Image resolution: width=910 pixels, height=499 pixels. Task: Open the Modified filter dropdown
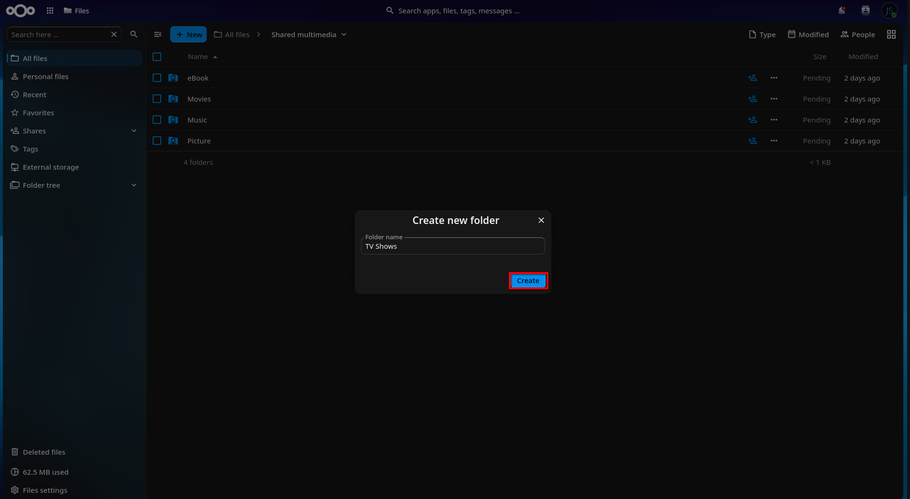[808, 34]
